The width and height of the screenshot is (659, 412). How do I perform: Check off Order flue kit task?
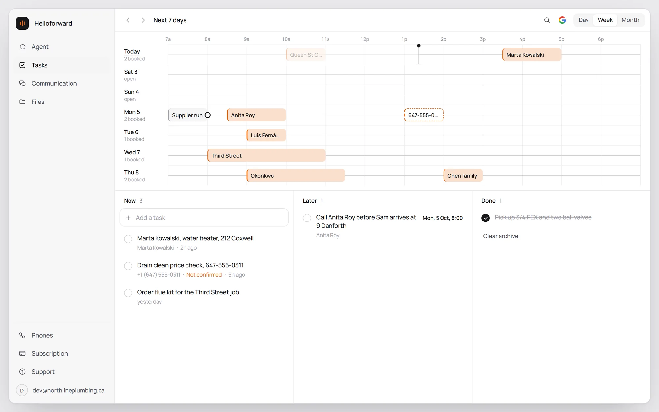coord(128,293)
